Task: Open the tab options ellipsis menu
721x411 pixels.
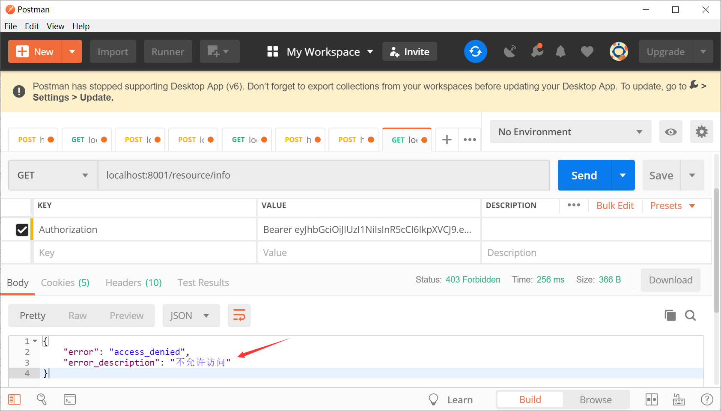Action: tap(470, 140)
